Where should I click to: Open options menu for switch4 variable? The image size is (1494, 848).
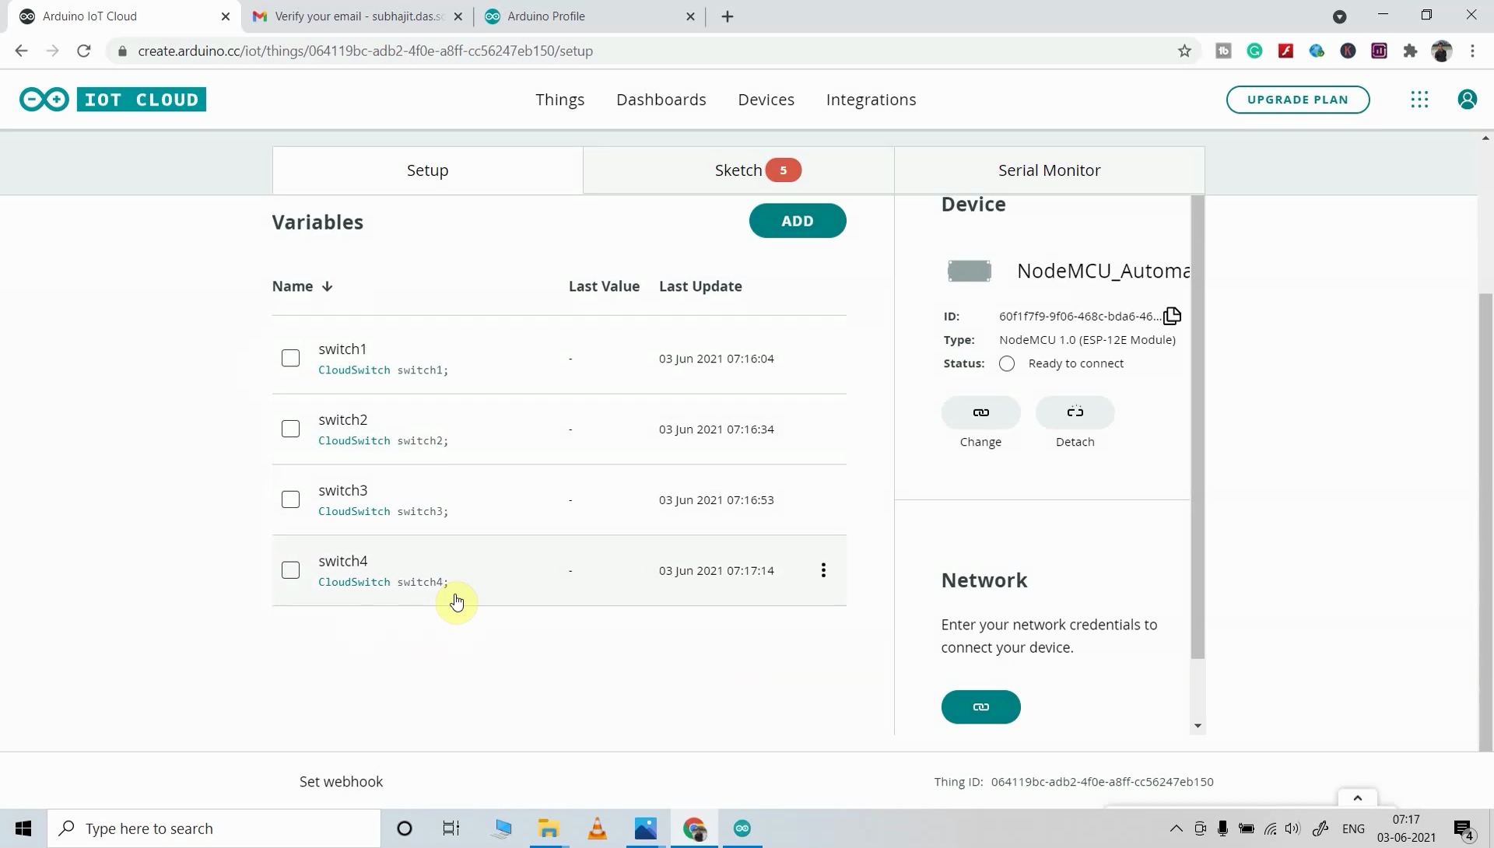(823, 569)
